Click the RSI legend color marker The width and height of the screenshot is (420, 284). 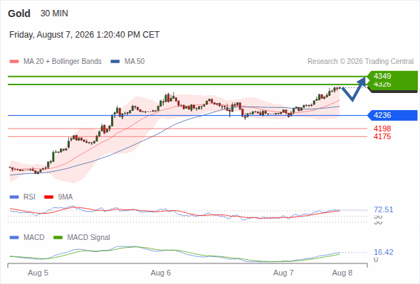point(14,197)
